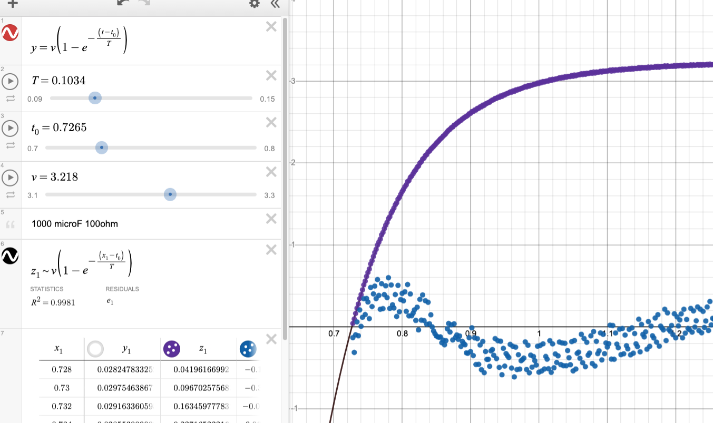Click the RESIDUALS label
713x423 pixels.
click(x=122, y=289)
